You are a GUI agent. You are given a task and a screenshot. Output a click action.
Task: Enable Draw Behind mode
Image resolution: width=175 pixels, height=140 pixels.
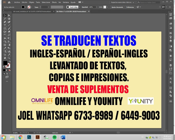pyautogui.click(x=7, y=73)
